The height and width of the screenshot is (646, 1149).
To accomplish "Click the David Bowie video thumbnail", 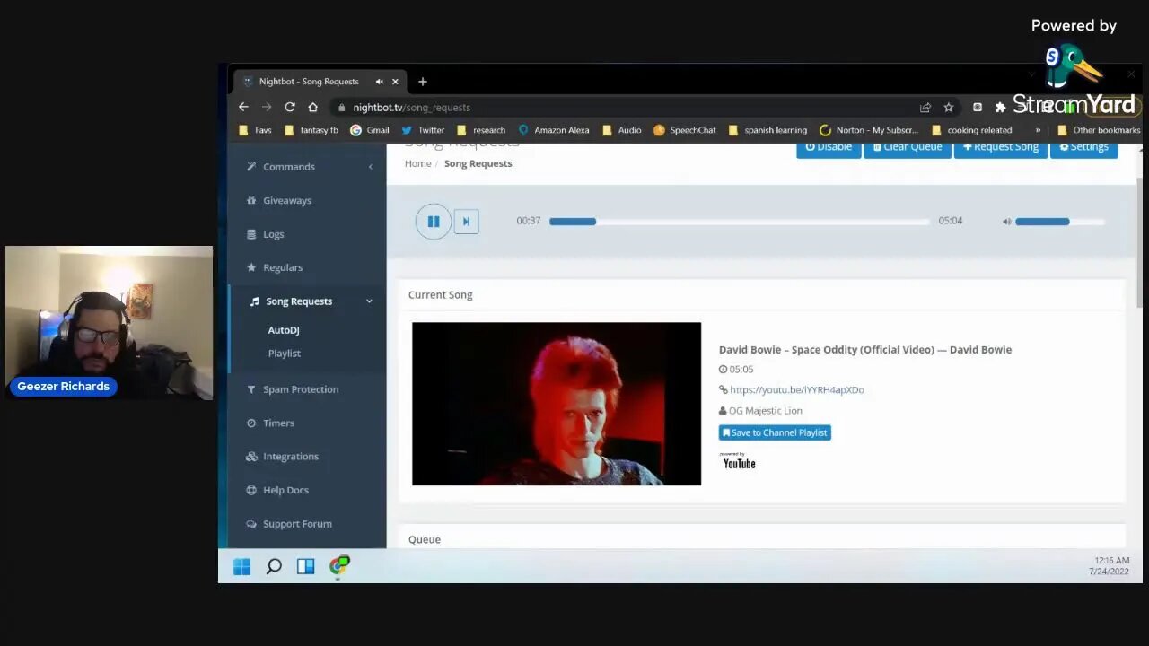I will click(x=557, y=404).
